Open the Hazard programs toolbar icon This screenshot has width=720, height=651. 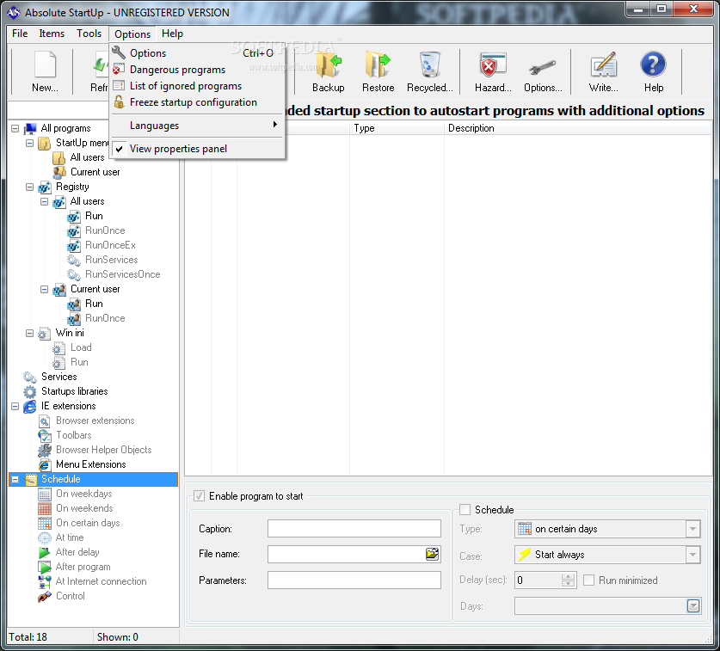493,64
